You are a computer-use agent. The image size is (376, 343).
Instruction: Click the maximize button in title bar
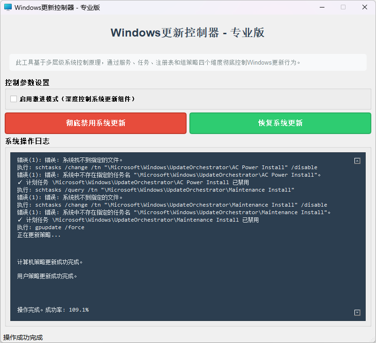point(343,7)
